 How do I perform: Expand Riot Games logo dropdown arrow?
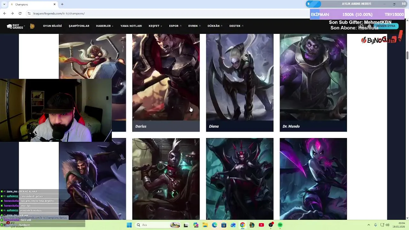click(x=24, y=26)
